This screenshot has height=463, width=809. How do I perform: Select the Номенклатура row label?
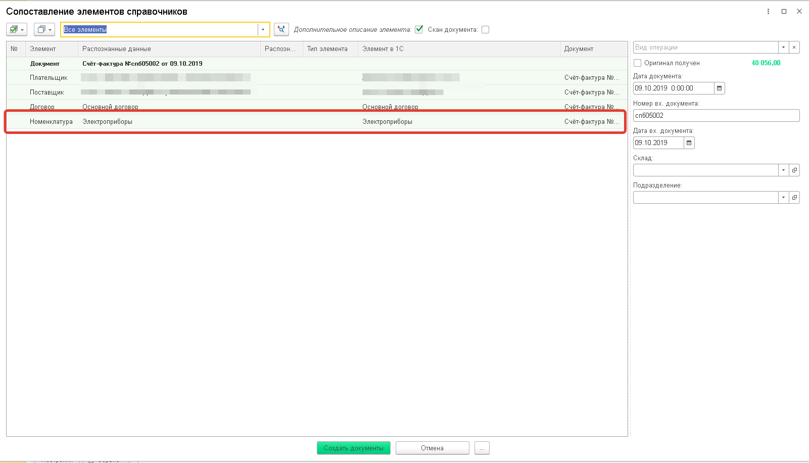pyautogui.click(x=52, y=122)
